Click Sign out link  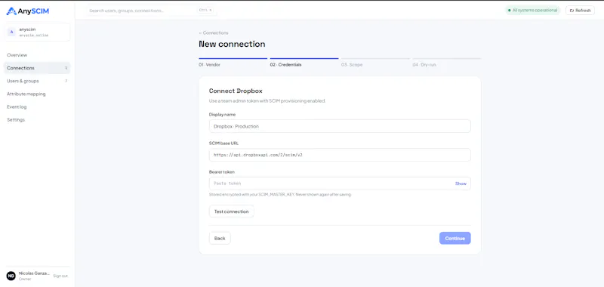(60, 276)
